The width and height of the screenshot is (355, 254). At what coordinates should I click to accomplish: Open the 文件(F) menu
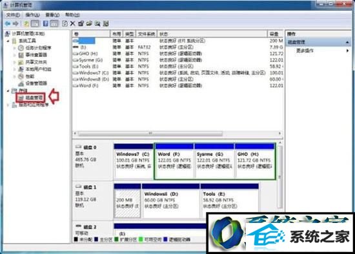point(13,15)
